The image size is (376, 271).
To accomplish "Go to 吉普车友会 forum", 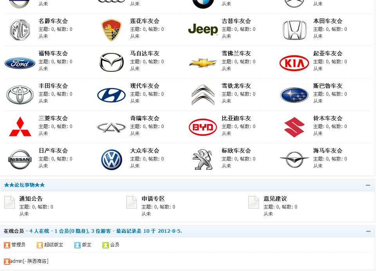I will point(236,21).
